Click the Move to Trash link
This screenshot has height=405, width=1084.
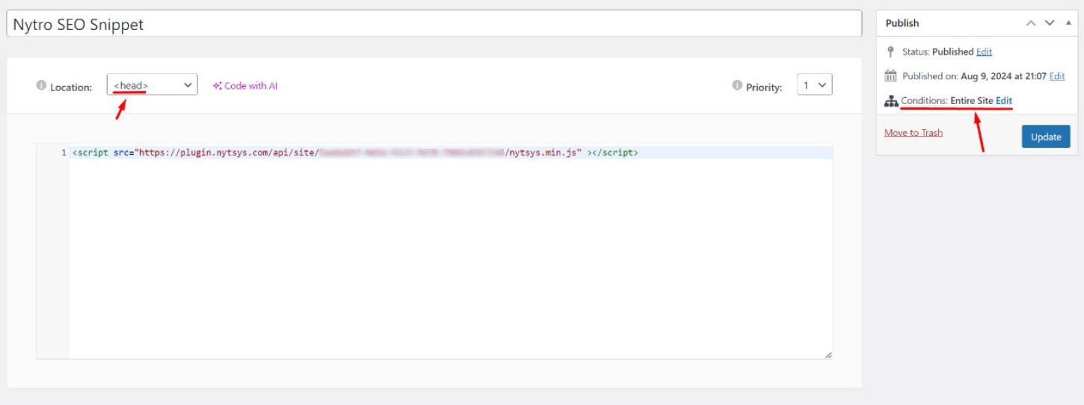tap(913, 132)
